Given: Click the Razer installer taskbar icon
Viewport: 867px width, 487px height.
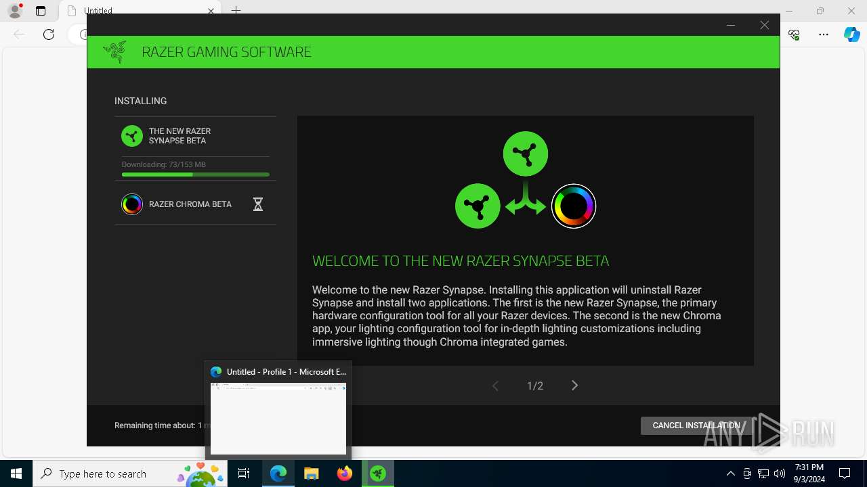Looking at the screenshot, I should [x=378, y=473].
